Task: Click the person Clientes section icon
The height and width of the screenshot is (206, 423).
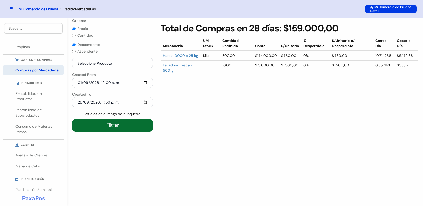Action: [x=17, y=145]
